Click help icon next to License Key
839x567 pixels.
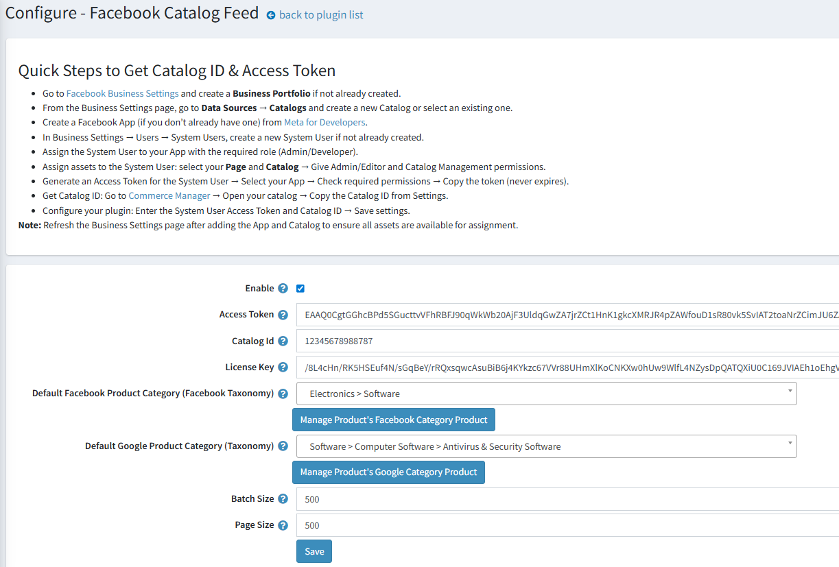(x=283, y=367)
